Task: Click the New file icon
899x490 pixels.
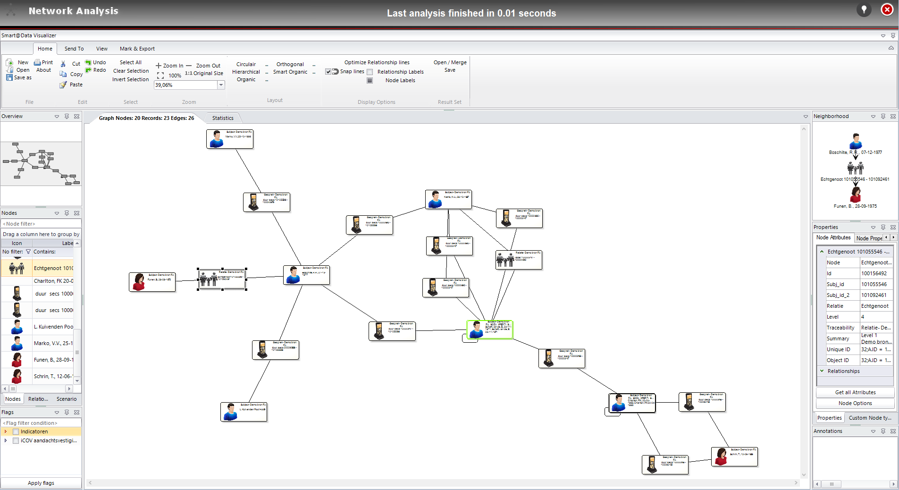Action: point(9,62)
